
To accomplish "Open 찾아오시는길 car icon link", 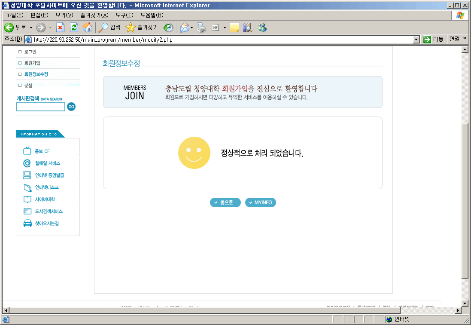I will pyautogui.click(x=27, y=224).
